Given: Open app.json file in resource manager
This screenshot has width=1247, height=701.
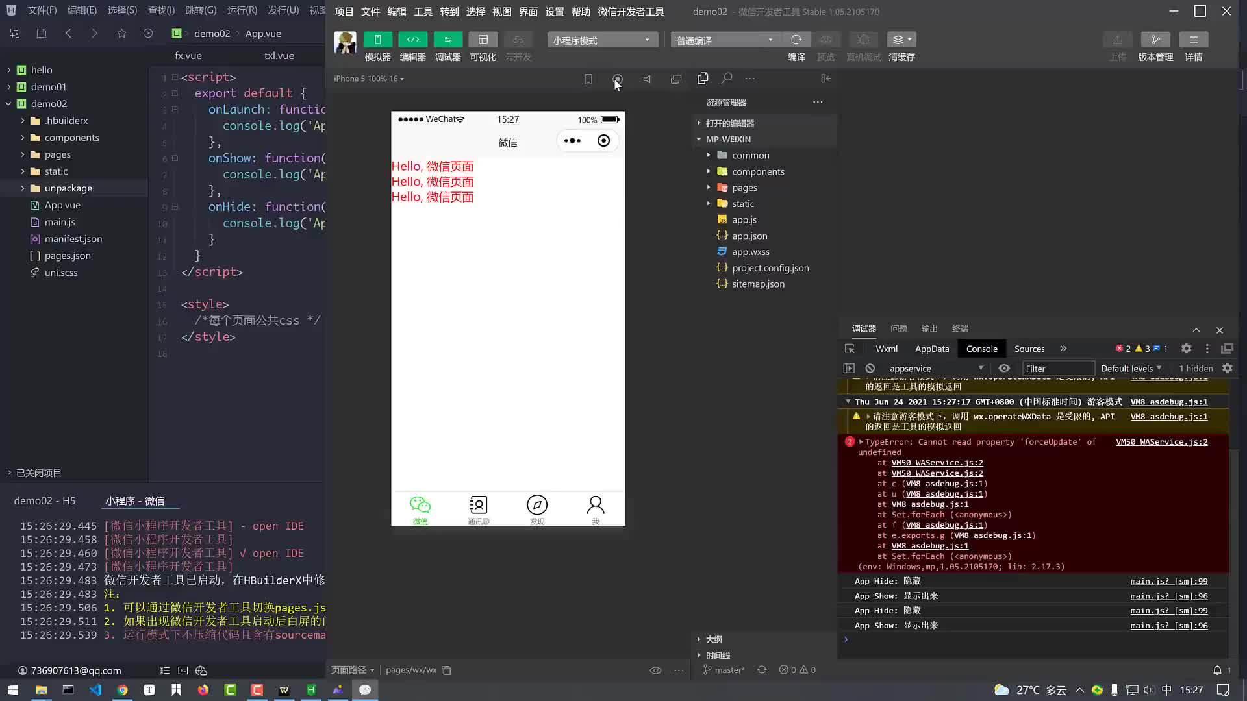Looking at the screenshot, I should [749, 236].
